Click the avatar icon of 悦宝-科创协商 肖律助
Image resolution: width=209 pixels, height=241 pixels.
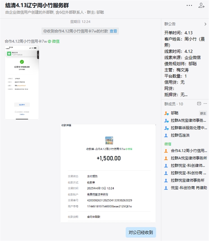(x=166, y=188)
